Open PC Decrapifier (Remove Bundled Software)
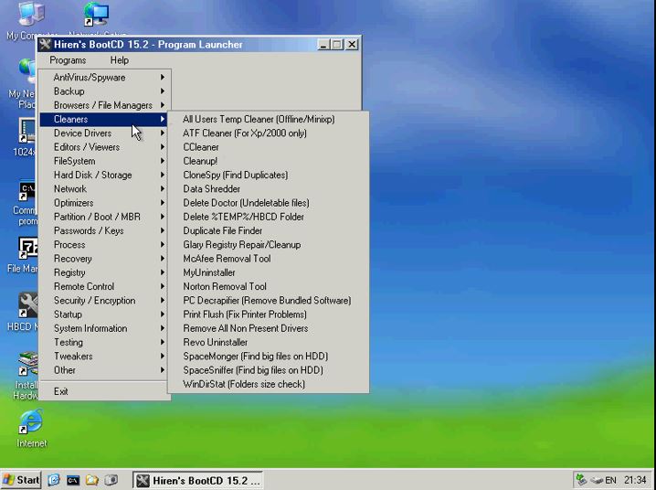 (269, 301)
